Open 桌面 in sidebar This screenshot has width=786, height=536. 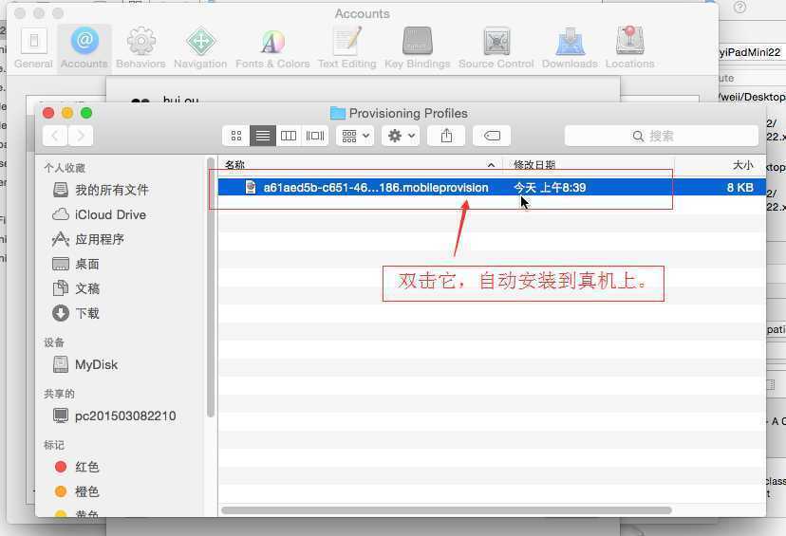[76, 264]
